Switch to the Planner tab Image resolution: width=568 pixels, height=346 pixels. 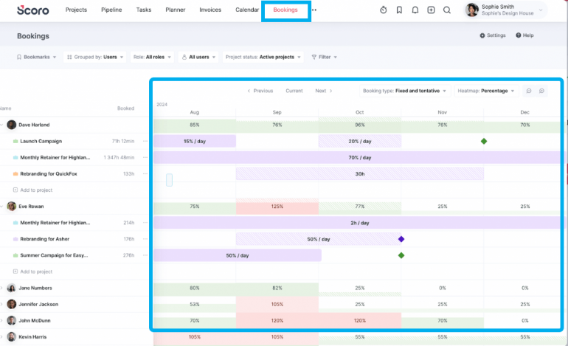tap(176, 10)
